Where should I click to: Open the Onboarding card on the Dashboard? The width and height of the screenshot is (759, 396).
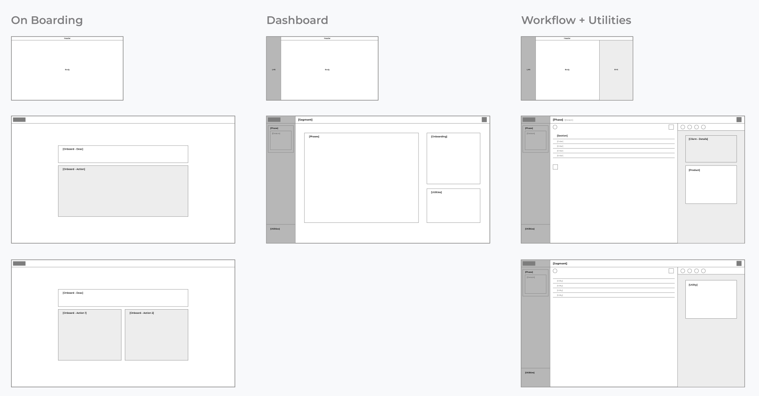[453, 158]
